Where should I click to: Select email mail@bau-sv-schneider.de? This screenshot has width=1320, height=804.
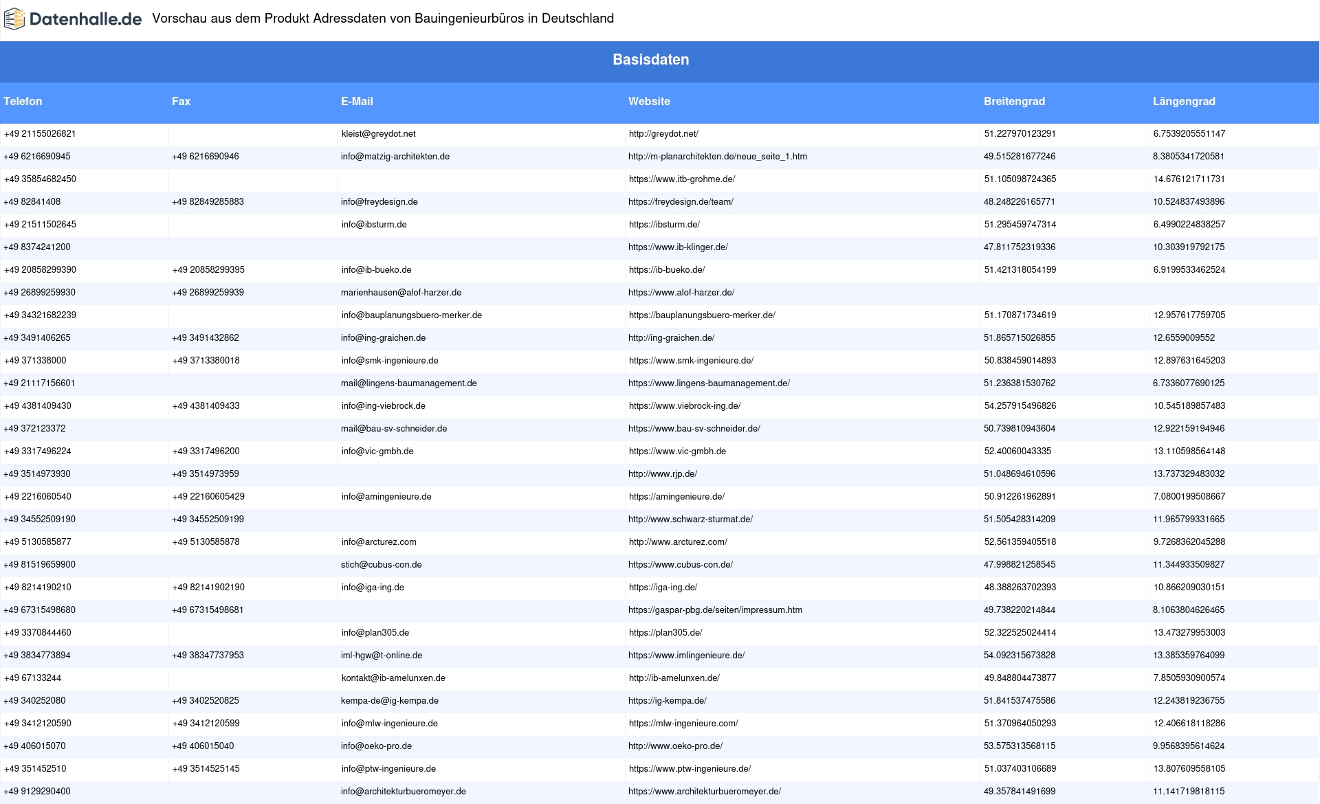(x=394, y=429)
